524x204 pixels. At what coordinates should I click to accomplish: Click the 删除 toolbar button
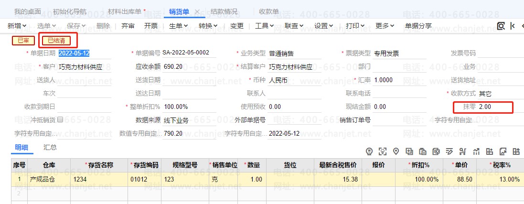103,26
